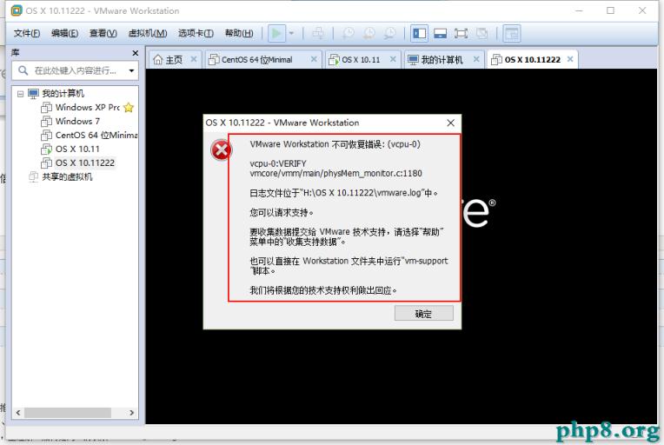Click the manage snapshots toolbar icon
This screenshot has height=445, width=664.
click(389, 33)
